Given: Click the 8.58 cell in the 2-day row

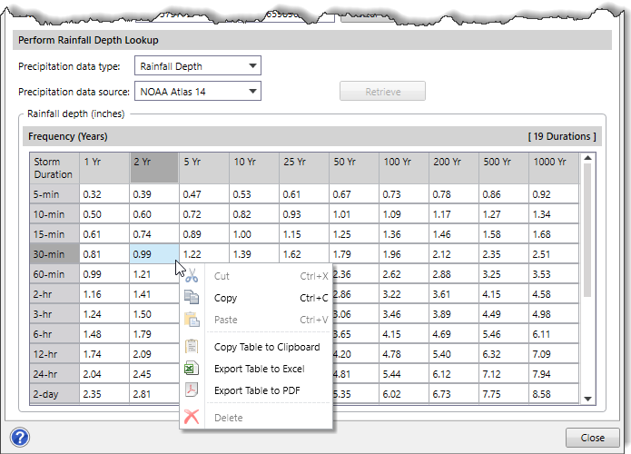Looking at the screenshot, I should pyautogui.click(x=554, y=394).
